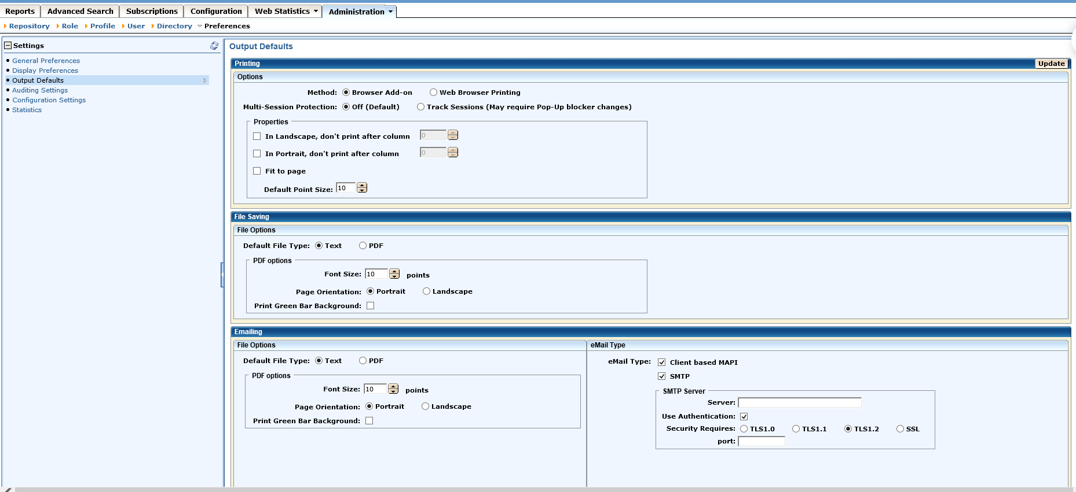Screen dimensions: 1076x492
Task: Click arrow icon beside Output Defaults item
Action: tap(204, 80)
